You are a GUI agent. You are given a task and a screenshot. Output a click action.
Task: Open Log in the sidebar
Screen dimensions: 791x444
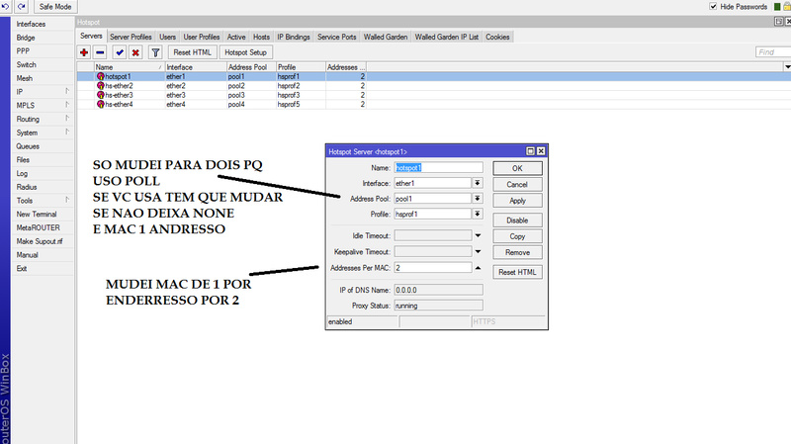pos(22,173)
